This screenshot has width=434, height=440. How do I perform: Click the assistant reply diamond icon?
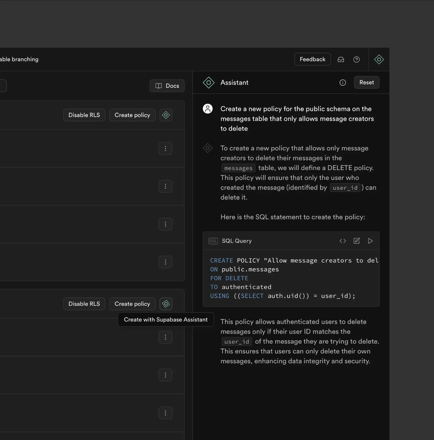coord(208,148)
